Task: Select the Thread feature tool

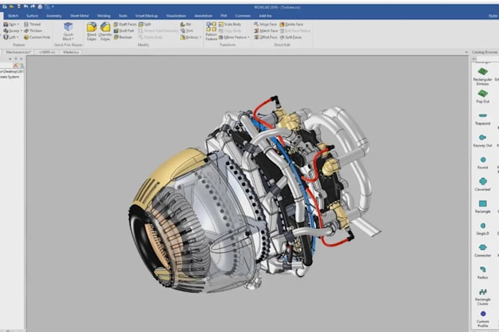Action: click(x=32, y=24)
